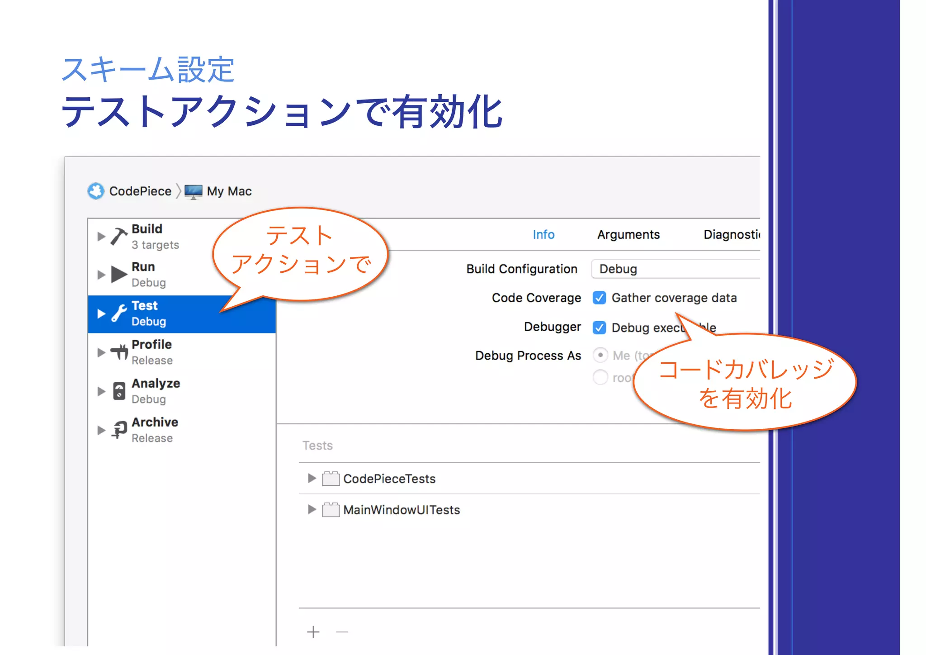This screenshot has height=655, width=926.
Task: Click the My Mac computer icon
Action: point(194,192)
